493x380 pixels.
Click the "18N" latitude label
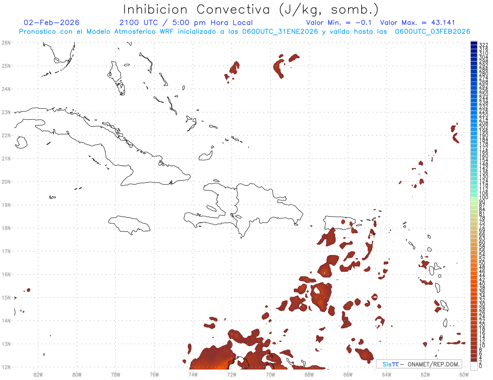pyautogui.click(x=6, y=228)
